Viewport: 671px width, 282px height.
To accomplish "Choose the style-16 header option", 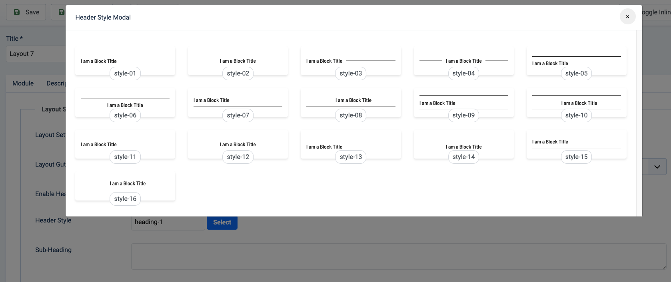I will click(x=125, y=187).
